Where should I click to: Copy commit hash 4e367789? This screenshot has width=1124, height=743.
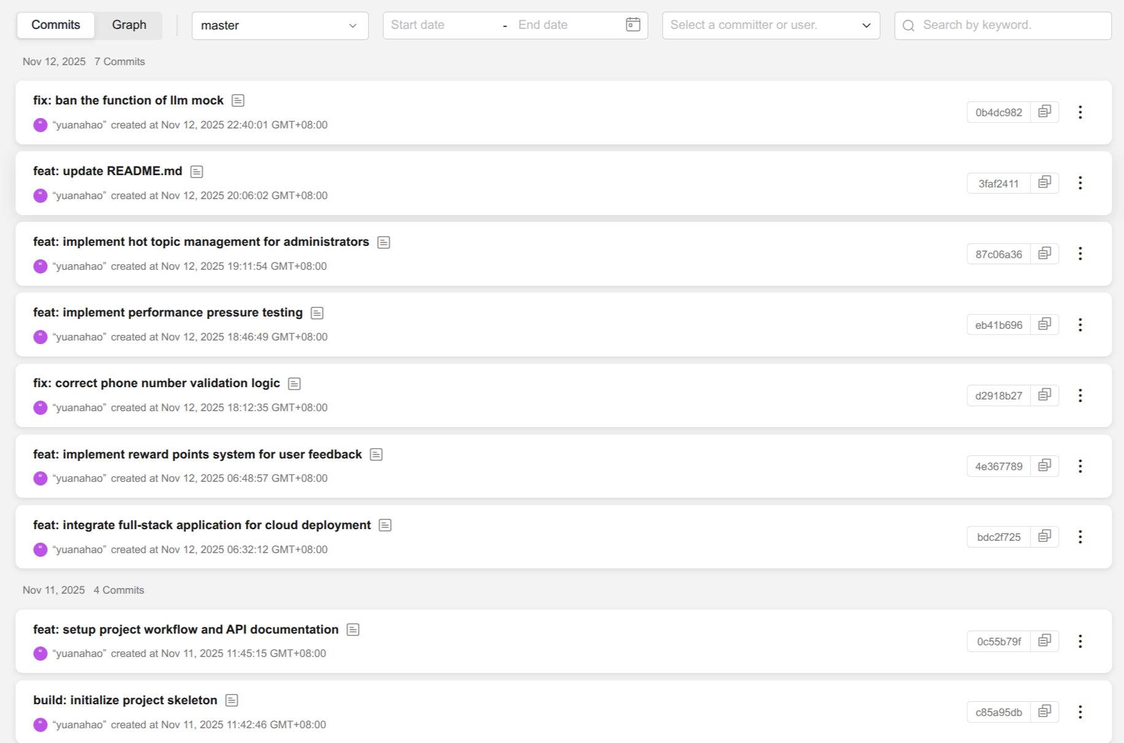(1044, 466)
